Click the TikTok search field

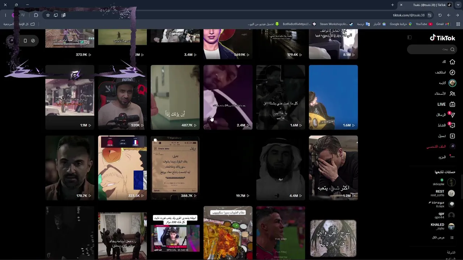pyautogui.click(x=432, y=49)
